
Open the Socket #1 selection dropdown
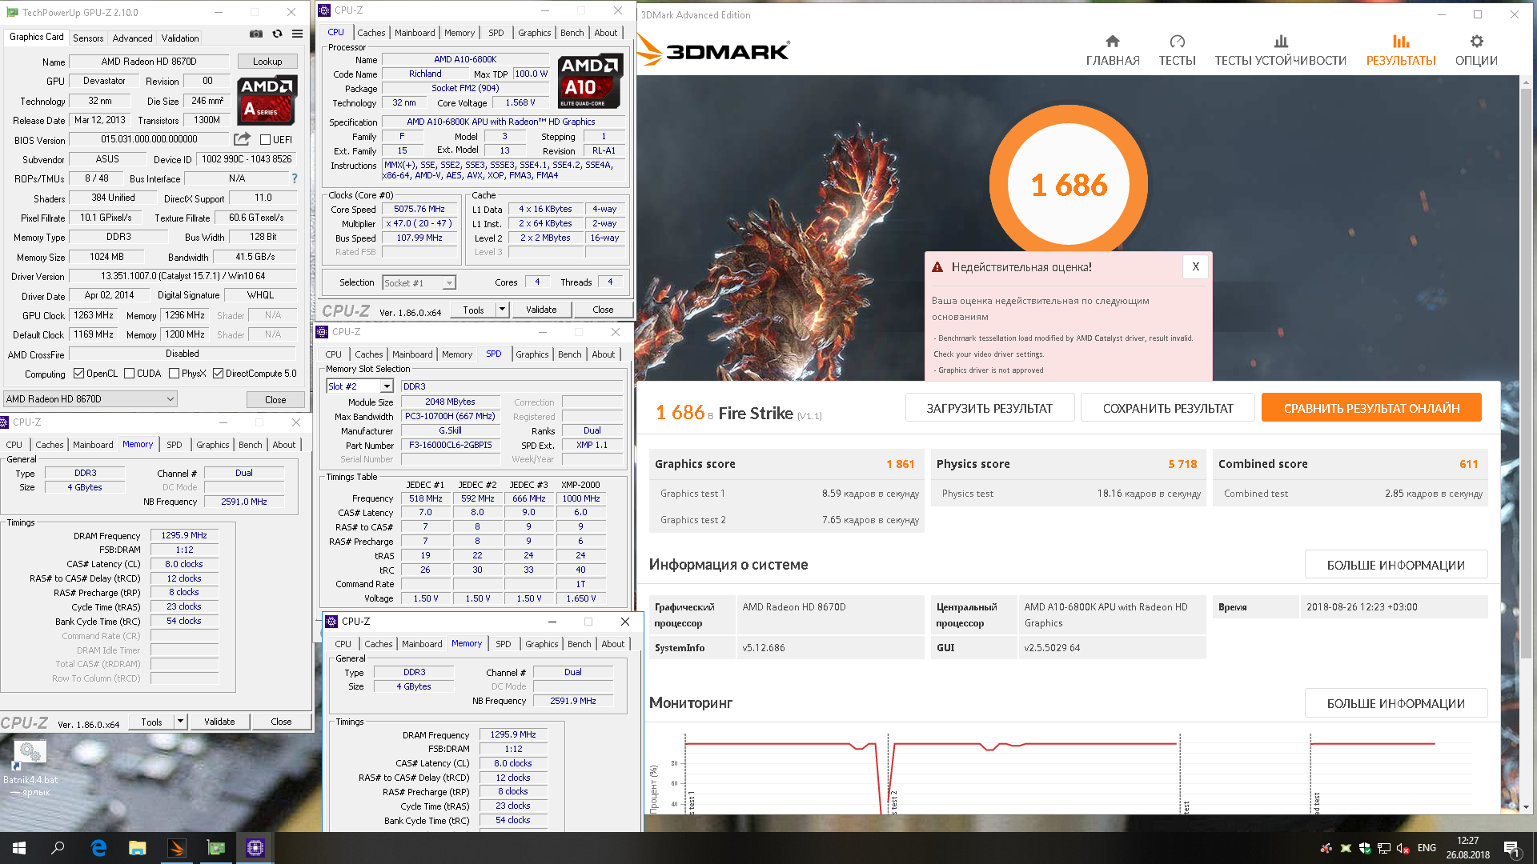point(419,283)
